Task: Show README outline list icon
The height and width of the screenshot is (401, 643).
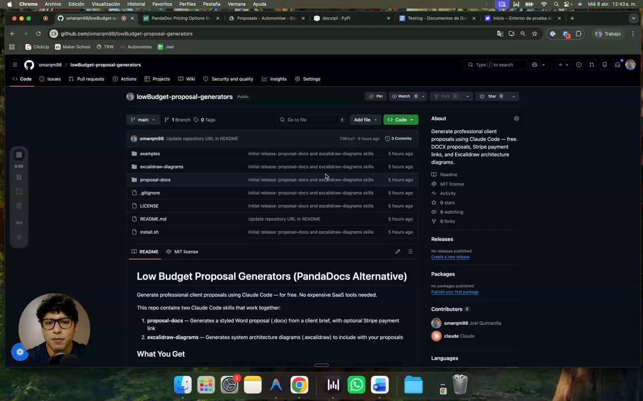Action: [410, 252]
